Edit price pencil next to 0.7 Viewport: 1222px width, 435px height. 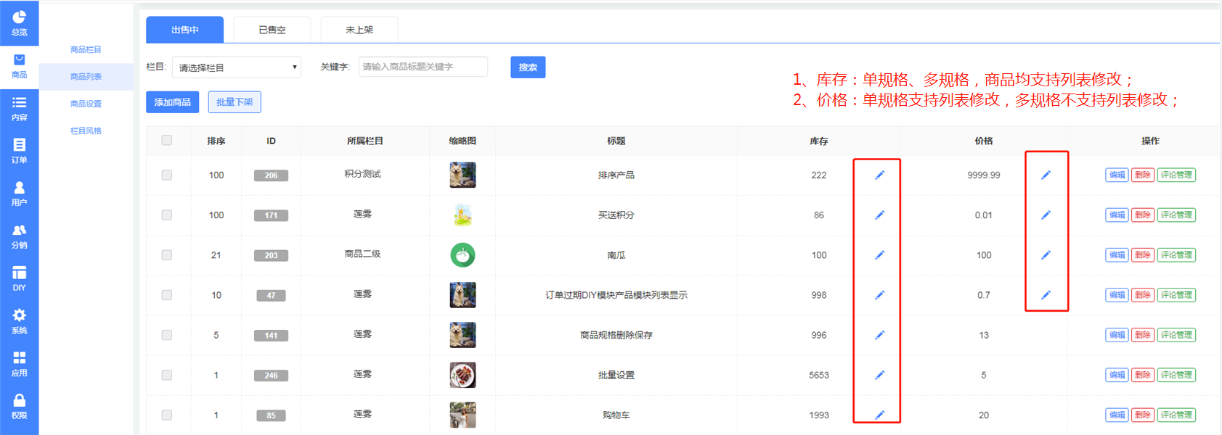pos(1046,294)
